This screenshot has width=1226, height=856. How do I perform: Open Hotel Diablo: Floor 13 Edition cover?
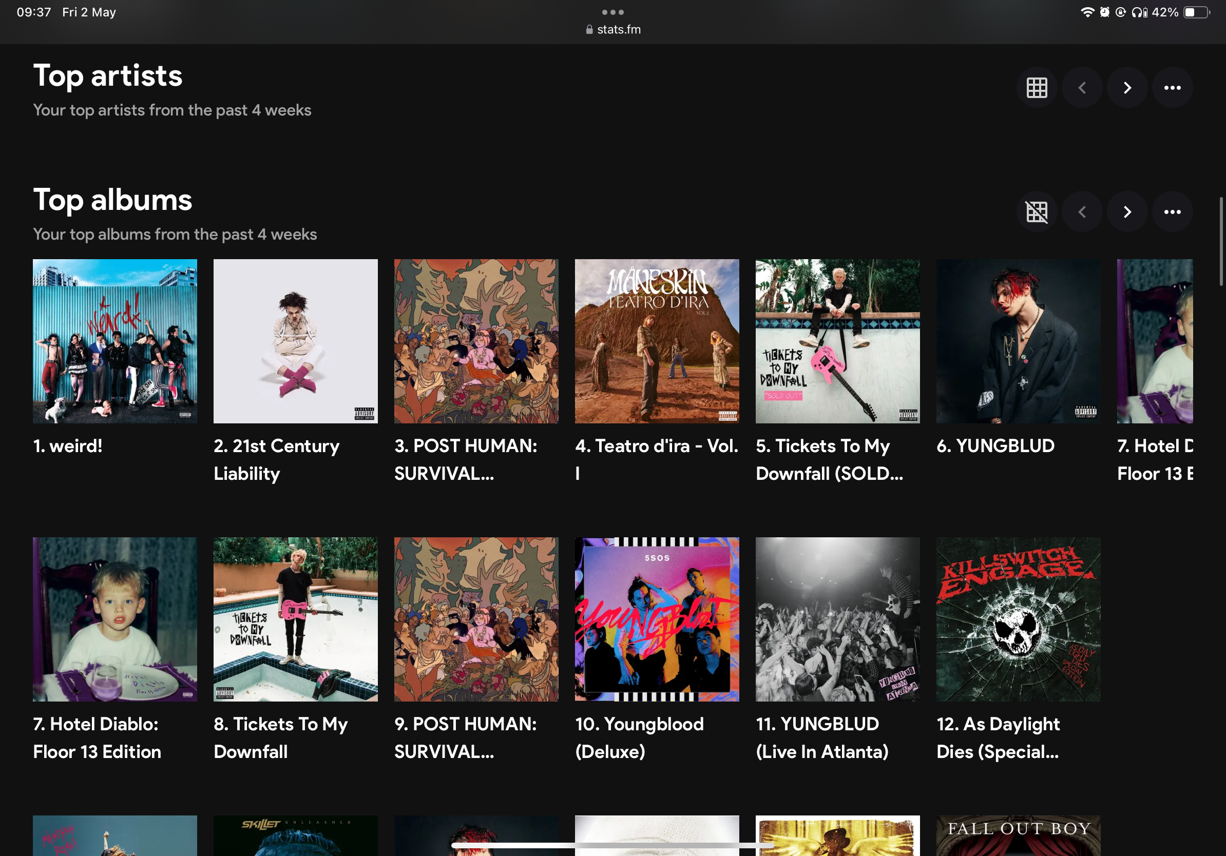[x=115, y=619]
